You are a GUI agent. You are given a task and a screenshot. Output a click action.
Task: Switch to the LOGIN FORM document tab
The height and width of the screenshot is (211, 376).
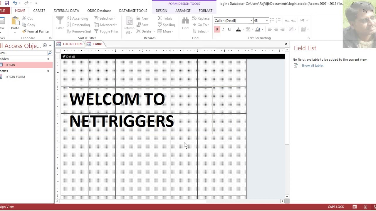tap(70, 44)
